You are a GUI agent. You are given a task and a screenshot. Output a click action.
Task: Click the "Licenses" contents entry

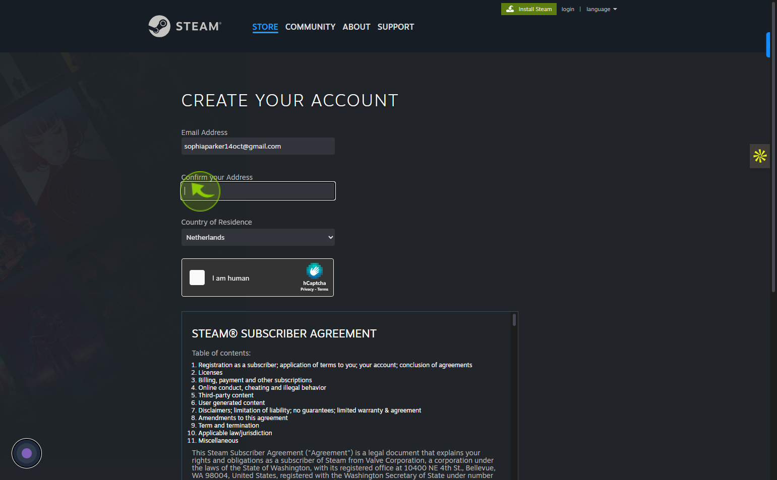pyautogui.click(x=210, y=373)
